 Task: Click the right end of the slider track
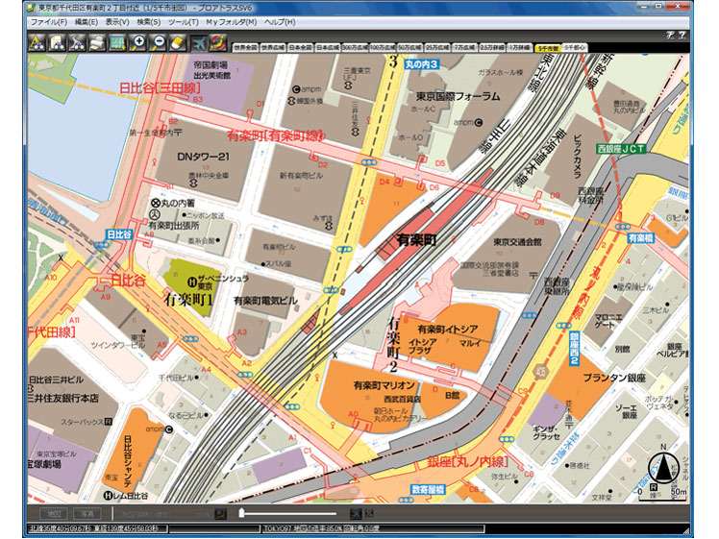coord(335,514)
